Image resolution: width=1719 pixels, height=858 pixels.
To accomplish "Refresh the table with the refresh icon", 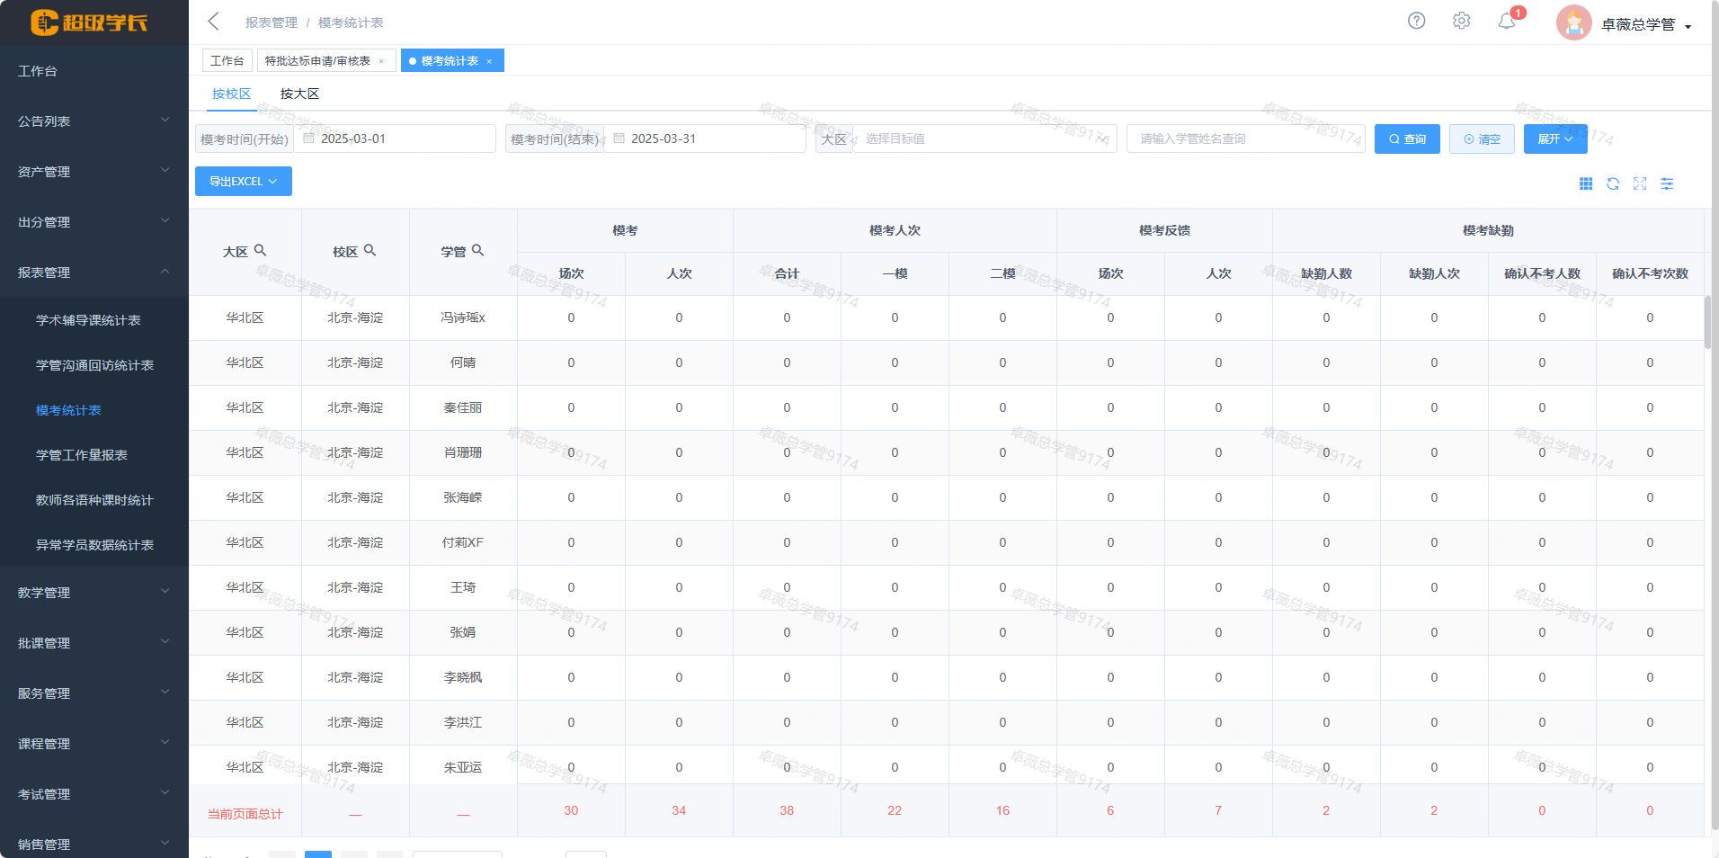I will [1613, 183].
